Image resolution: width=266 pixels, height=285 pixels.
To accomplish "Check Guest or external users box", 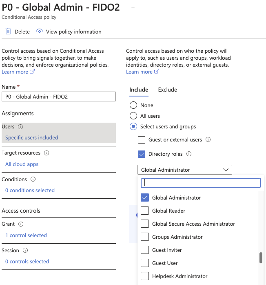I will [142, 140].
